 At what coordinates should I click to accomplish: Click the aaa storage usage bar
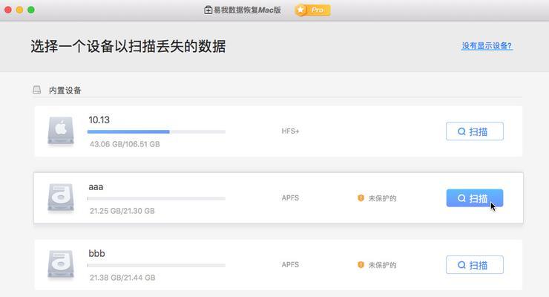click(x=157, y=198)
